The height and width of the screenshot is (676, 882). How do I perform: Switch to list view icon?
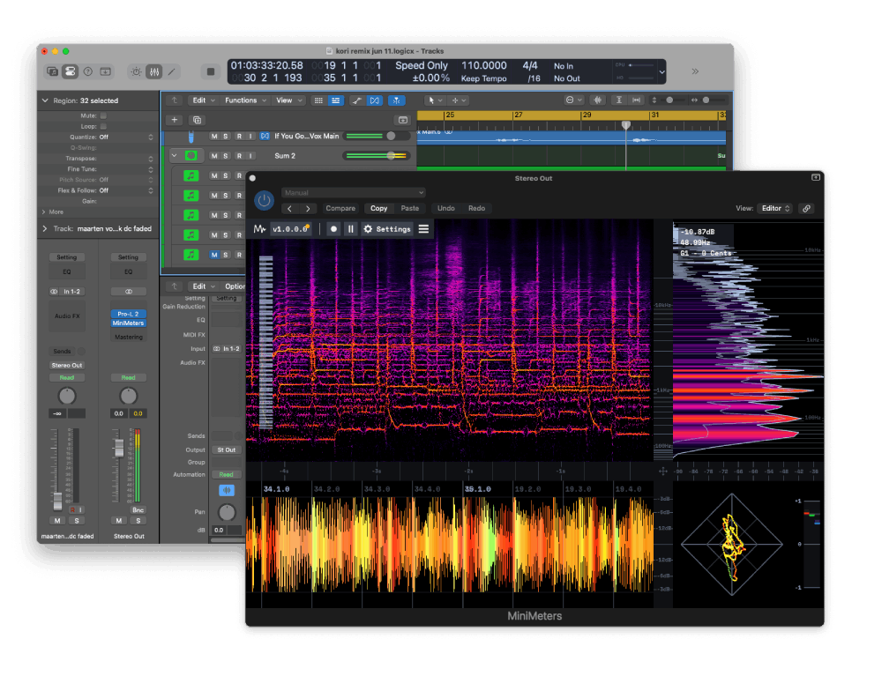click(336, 100)
